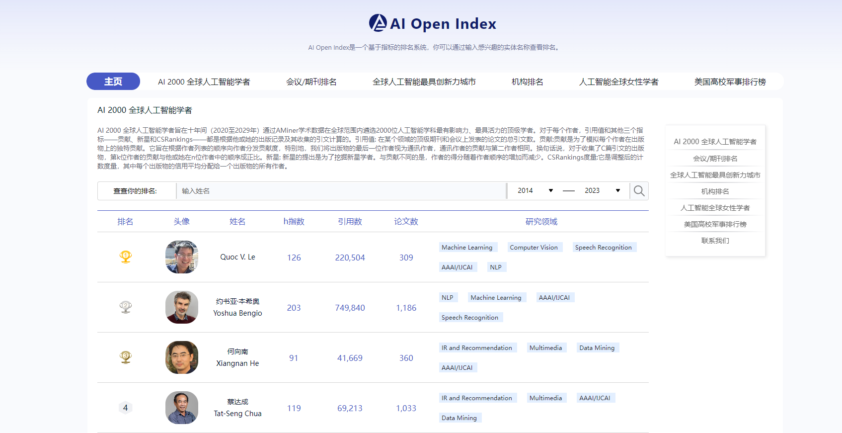Click the Yoshua Bengio name
The image size is (842, 433).
click(238, 313)
